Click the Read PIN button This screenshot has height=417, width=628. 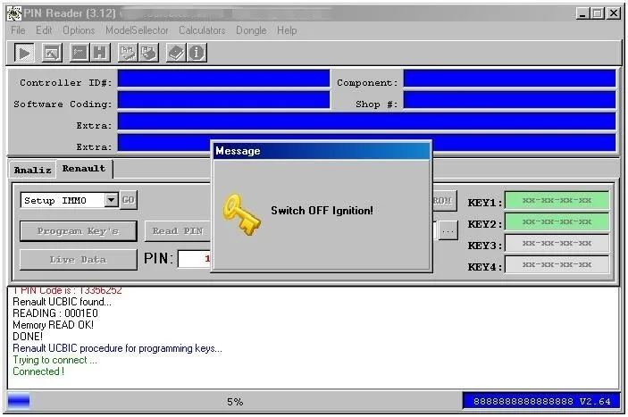178,231
